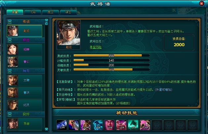Open the 谋士 tab
The height and width of the screenshot is (134, 208).
(68, 12)
